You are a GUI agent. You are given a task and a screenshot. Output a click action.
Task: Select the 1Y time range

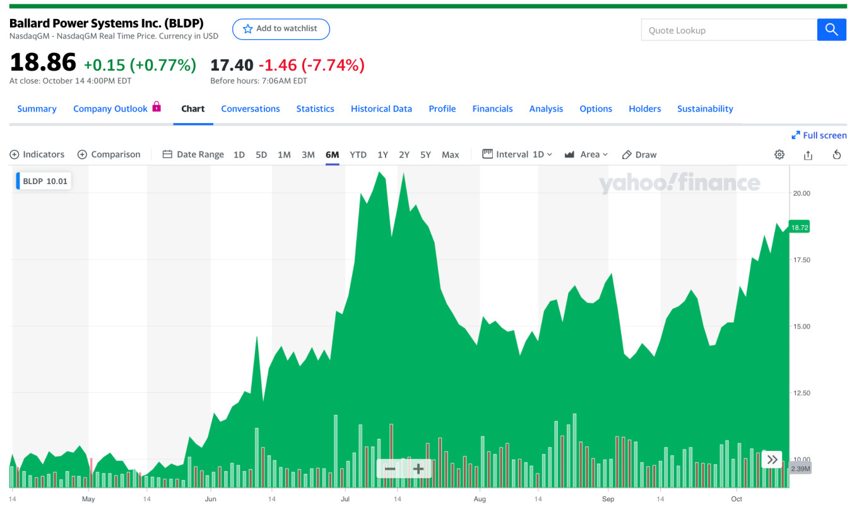[382, 154]
